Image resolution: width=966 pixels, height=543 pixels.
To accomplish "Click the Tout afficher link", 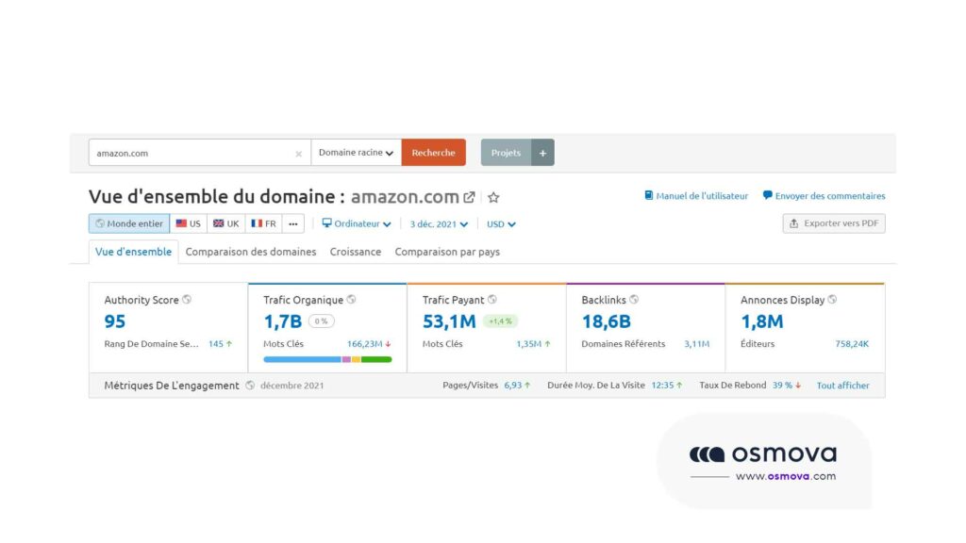I will [x=842, y=385].
